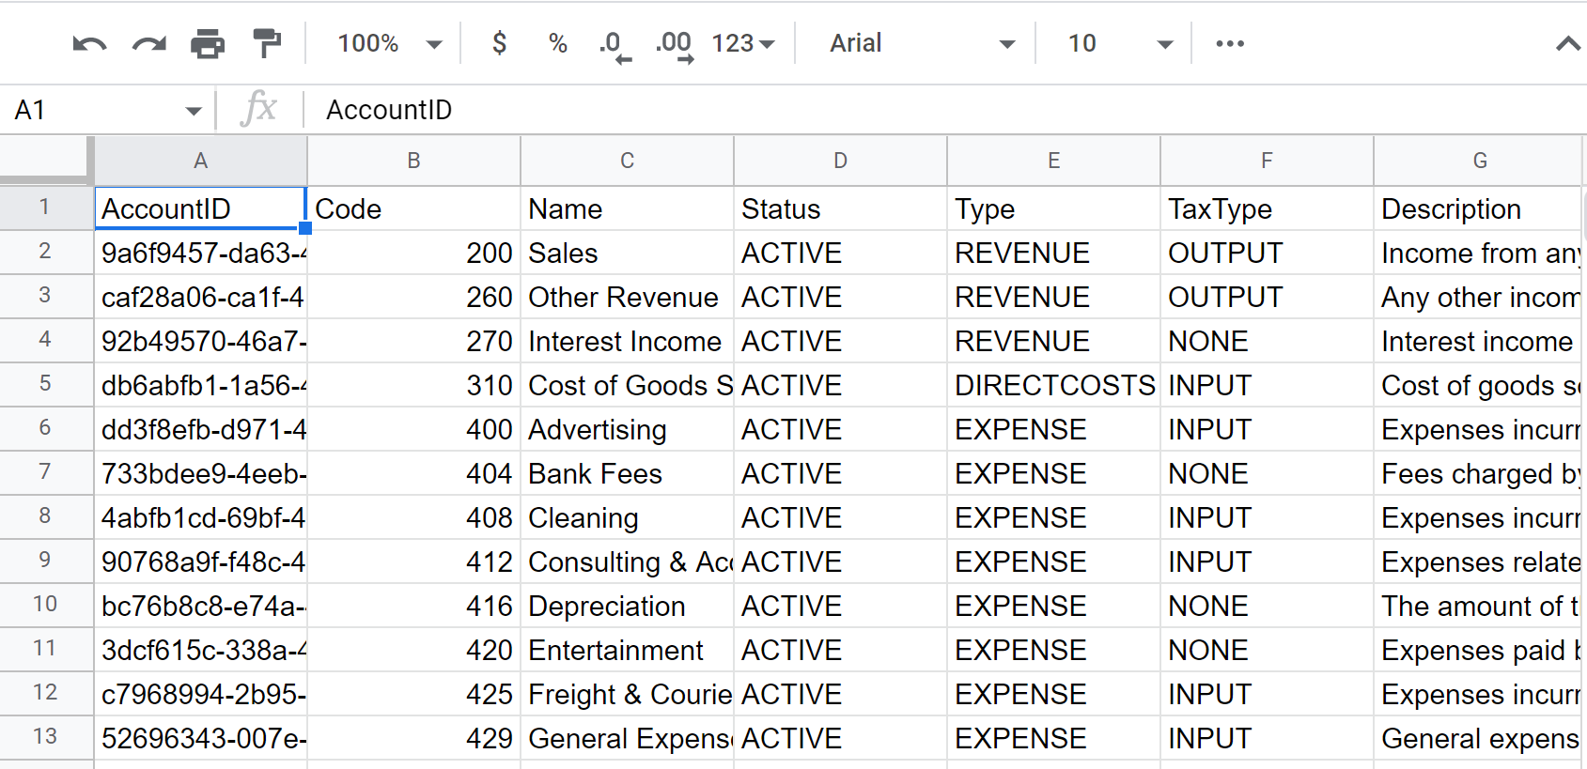Open the Arial font dropdown

921,43
